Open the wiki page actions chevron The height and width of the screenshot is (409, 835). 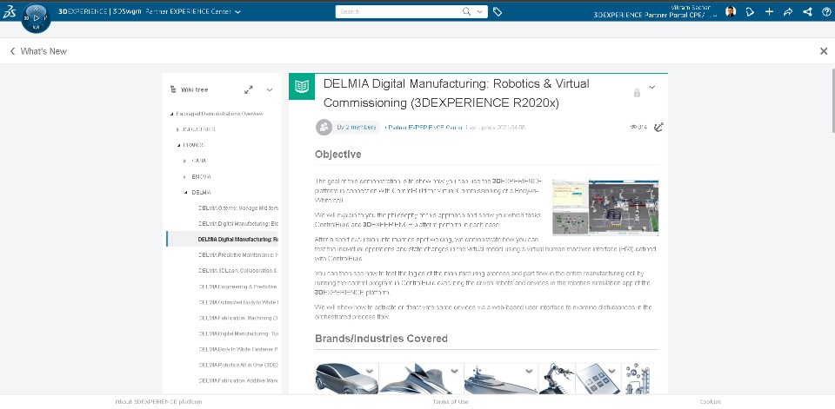pos(651,87)
